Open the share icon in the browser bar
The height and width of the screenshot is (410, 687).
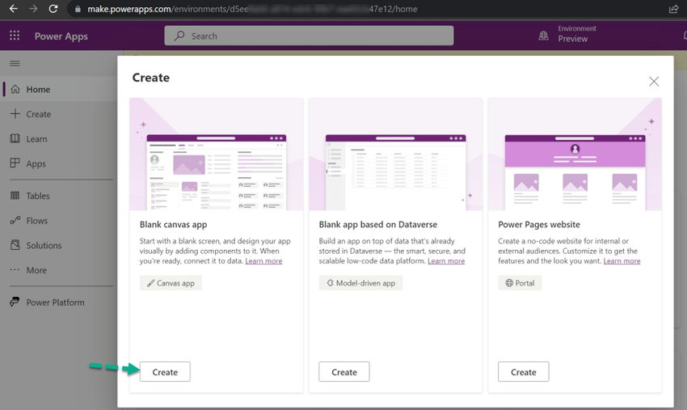click(x=673, y=9)
